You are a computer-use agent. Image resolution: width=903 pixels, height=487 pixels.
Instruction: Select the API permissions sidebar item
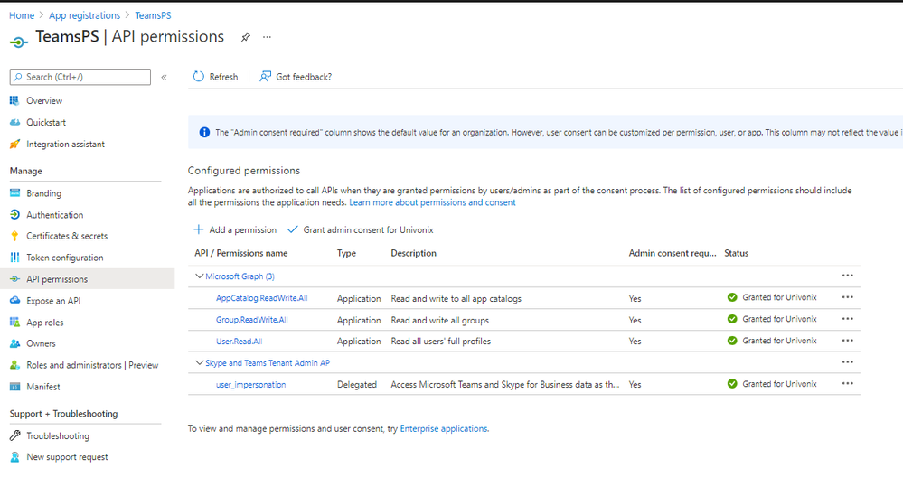click(57, 279)
